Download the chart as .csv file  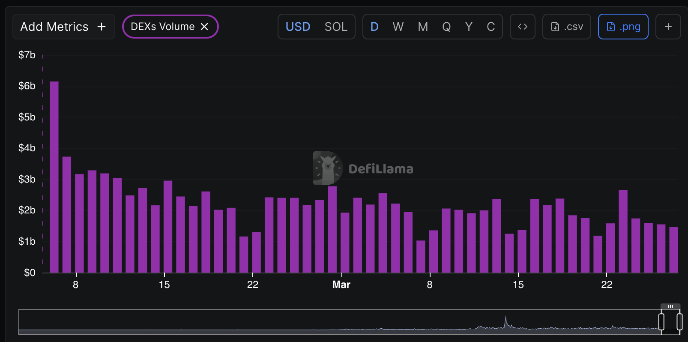tap(566, 27)
